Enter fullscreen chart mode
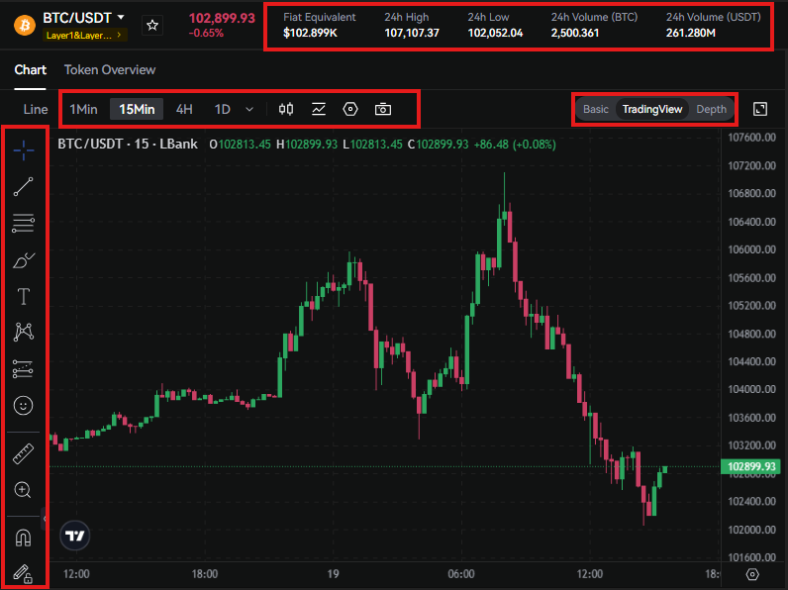 pos(760,109)
